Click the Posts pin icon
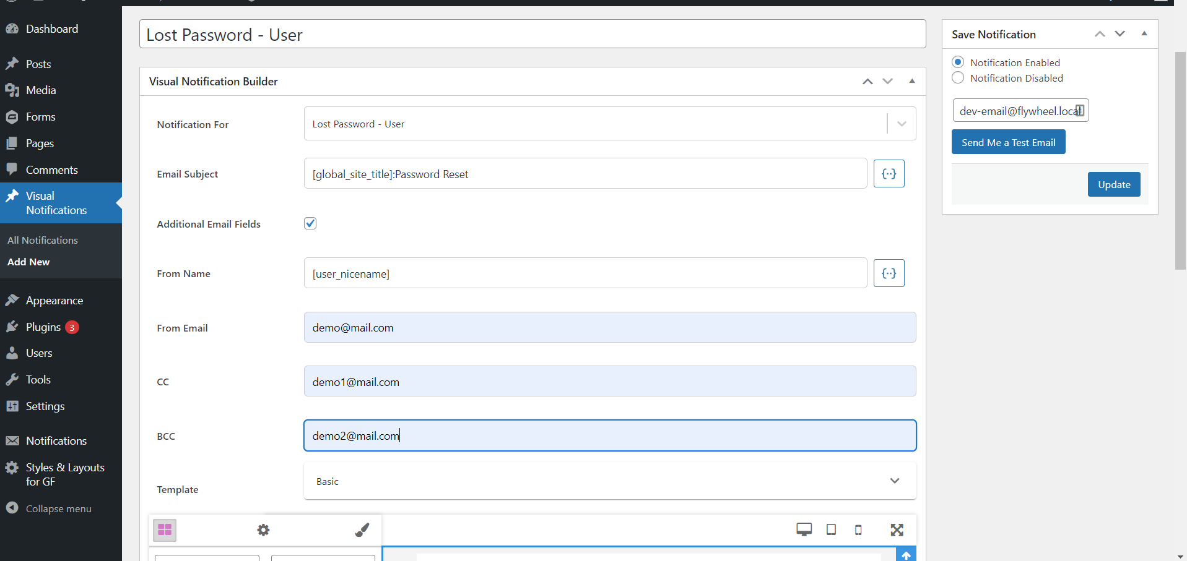 coord(12,64)
